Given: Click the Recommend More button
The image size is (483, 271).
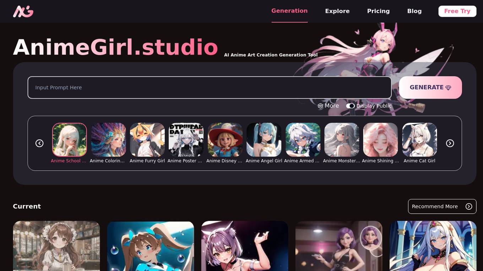Looking at the screenshot, I should 442,206.
